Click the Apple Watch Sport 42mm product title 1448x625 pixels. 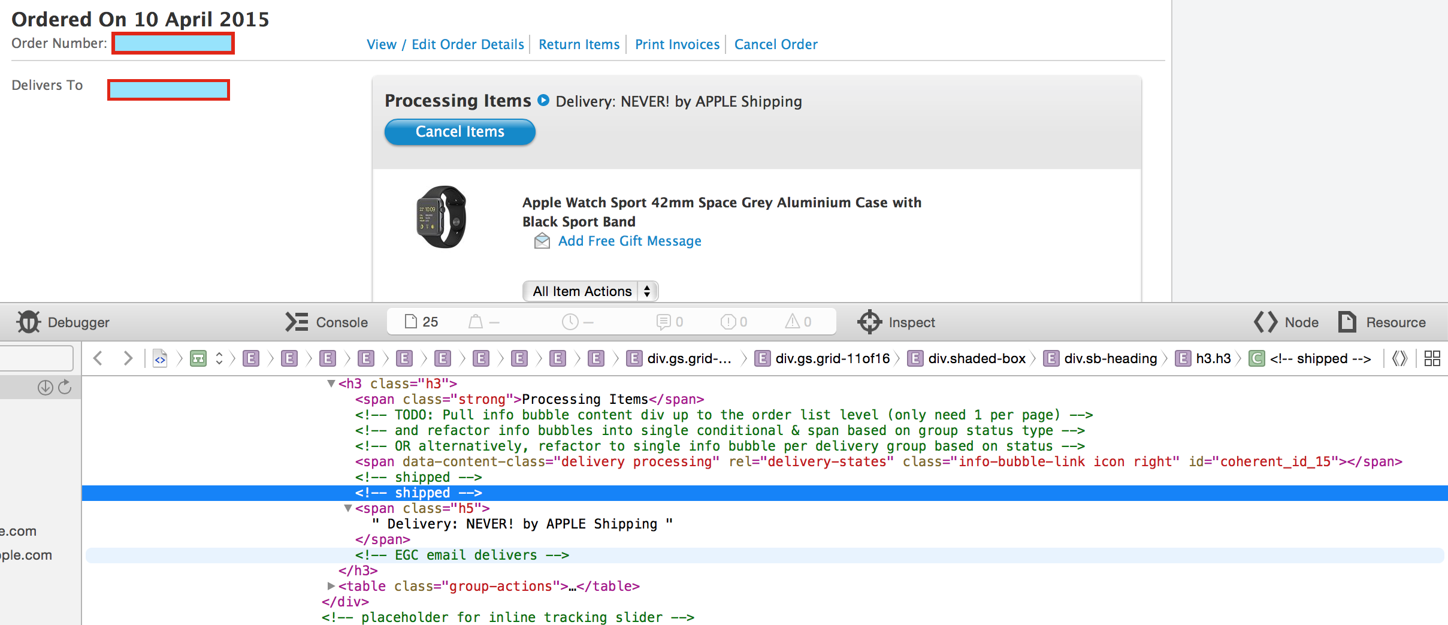tap(722, 212)
